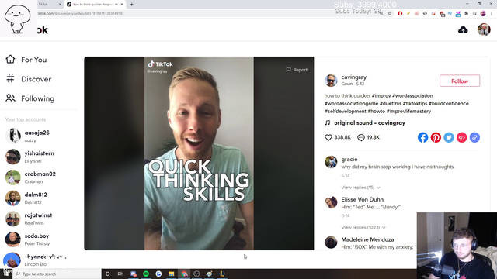Image resolution: width=497 pixels, height=279 pixels.
Task: Like the video with the heart icon
Action: [x=328, y=137]
